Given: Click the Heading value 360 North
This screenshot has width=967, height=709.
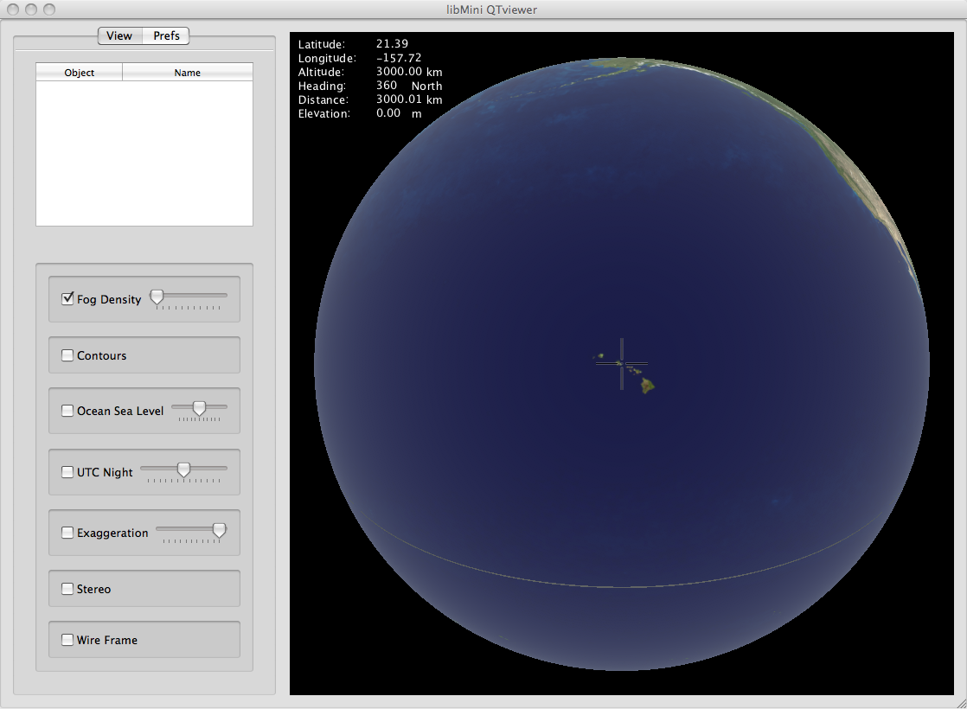Looking at the screenshot, I should (409, 86).
